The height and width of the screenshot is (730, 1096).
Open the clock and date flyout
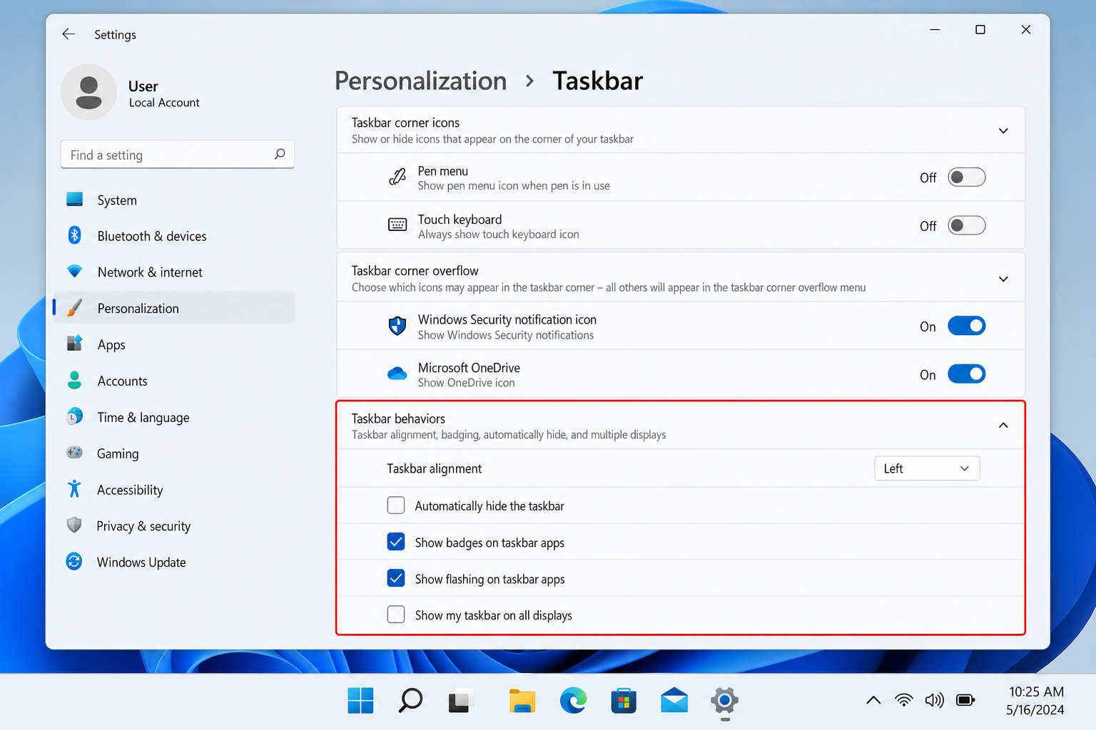1035,701
